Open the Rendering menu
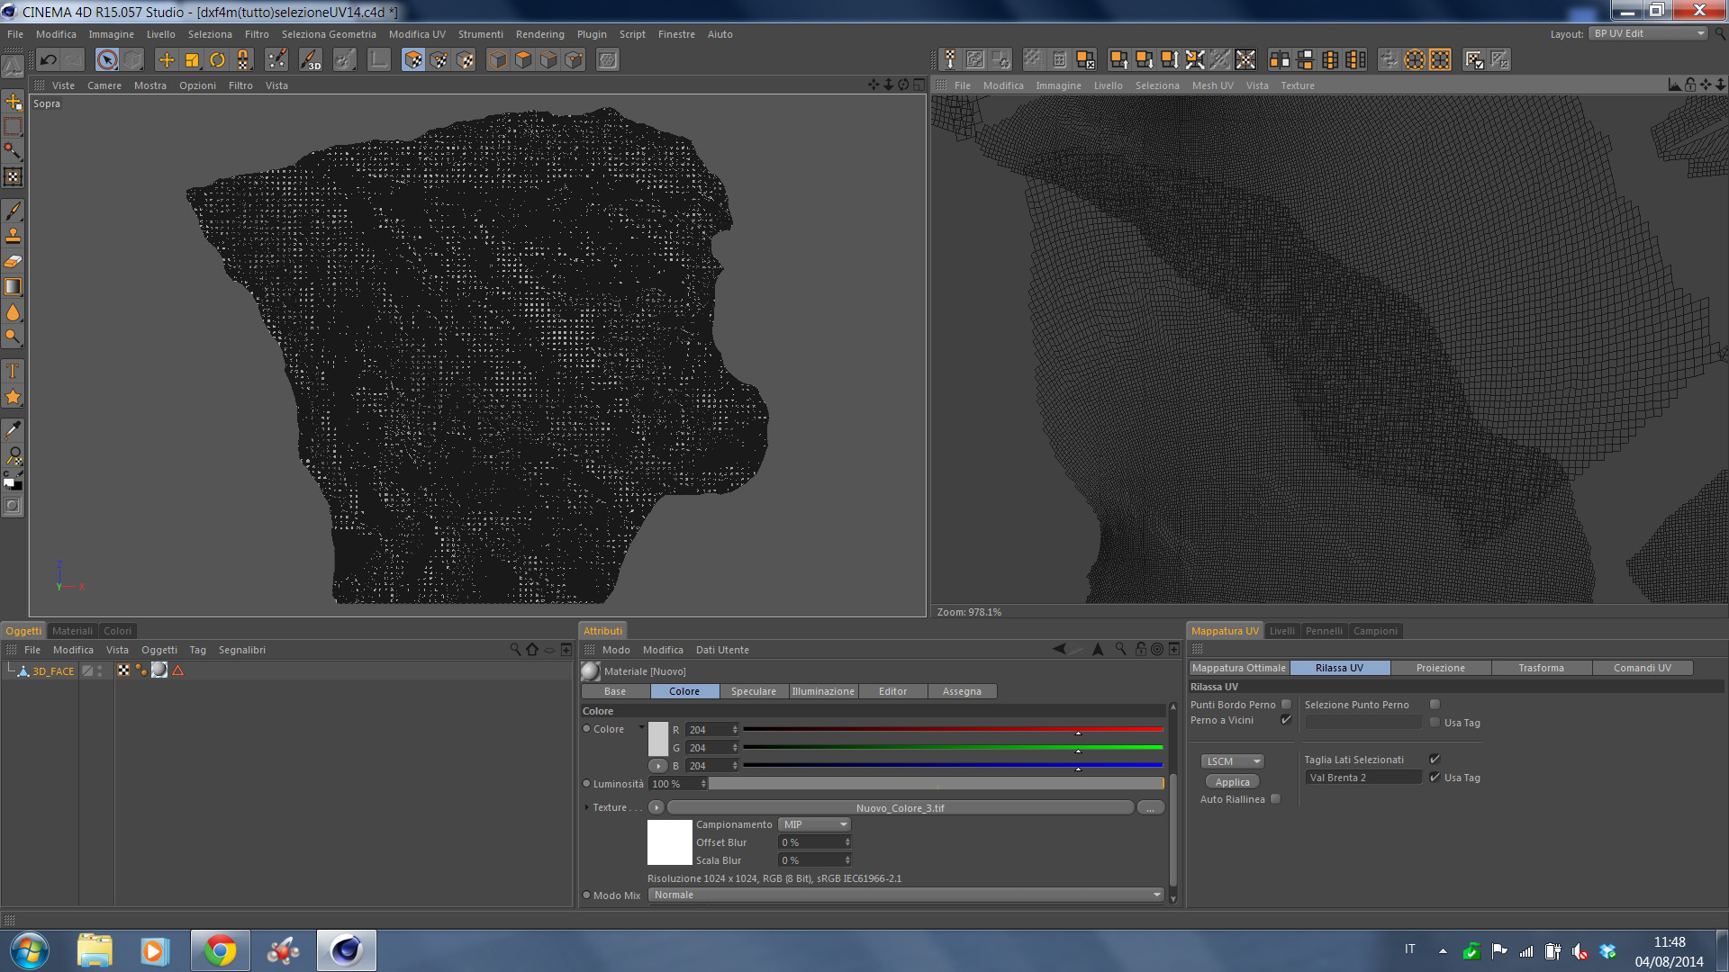Screen dimensions: 1729x972 point(539,34)
